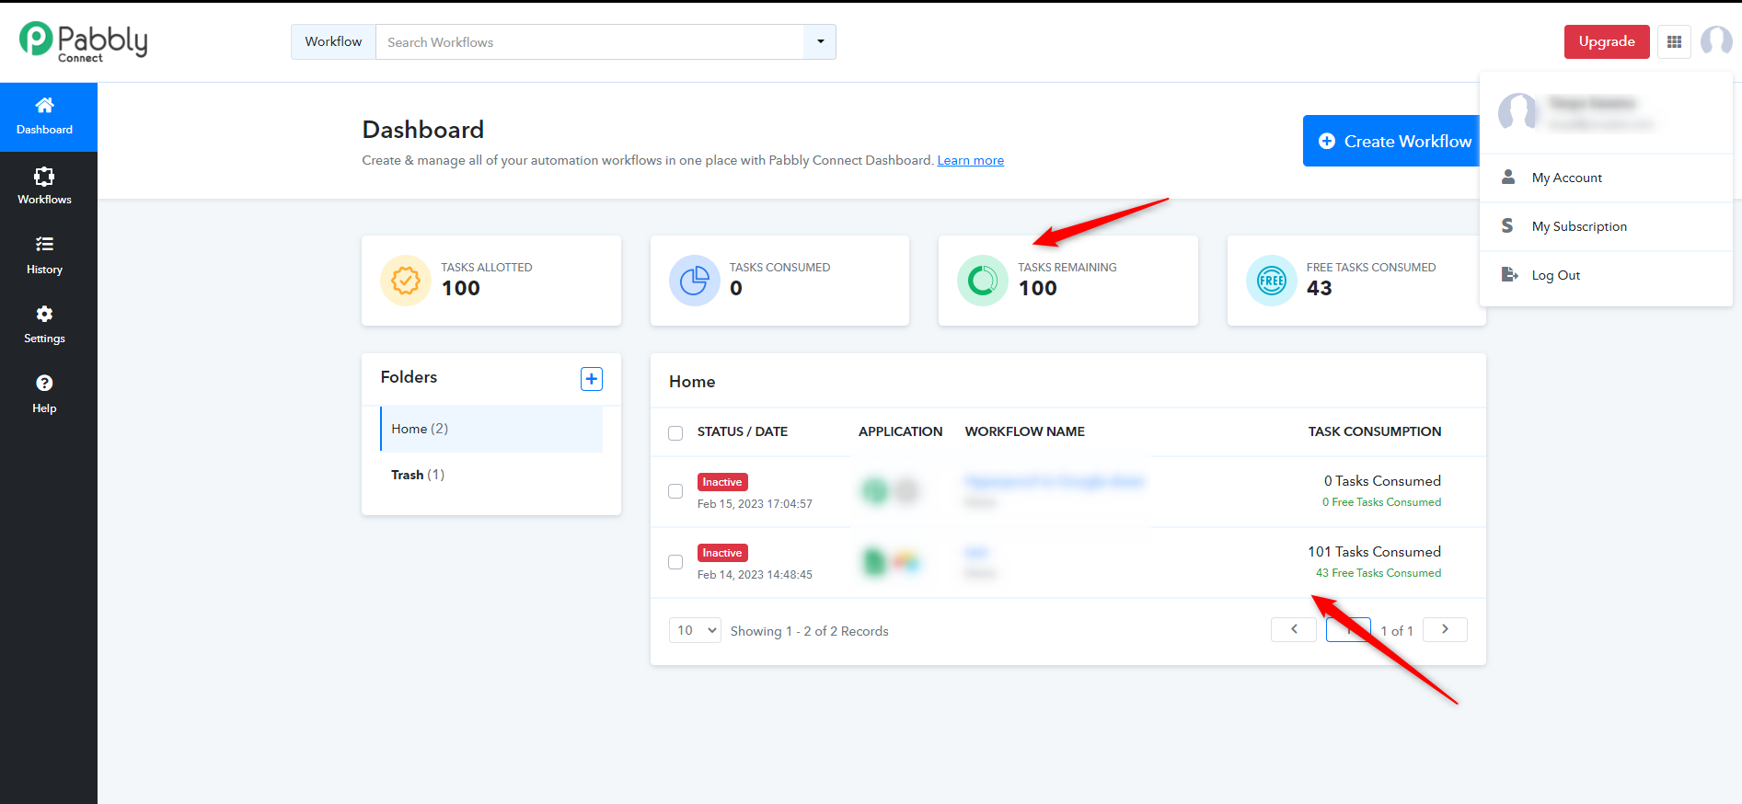Screen dimensions: 1742x804
Task: Click the Create Workflow button
Action: (x=1391, y=141)
